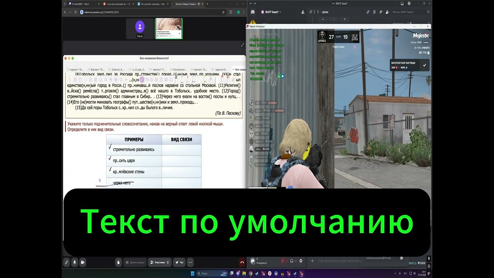Open the BUFF base? server dropdown
This screenshot has height=278, width=494.
(x=271, y=12)
